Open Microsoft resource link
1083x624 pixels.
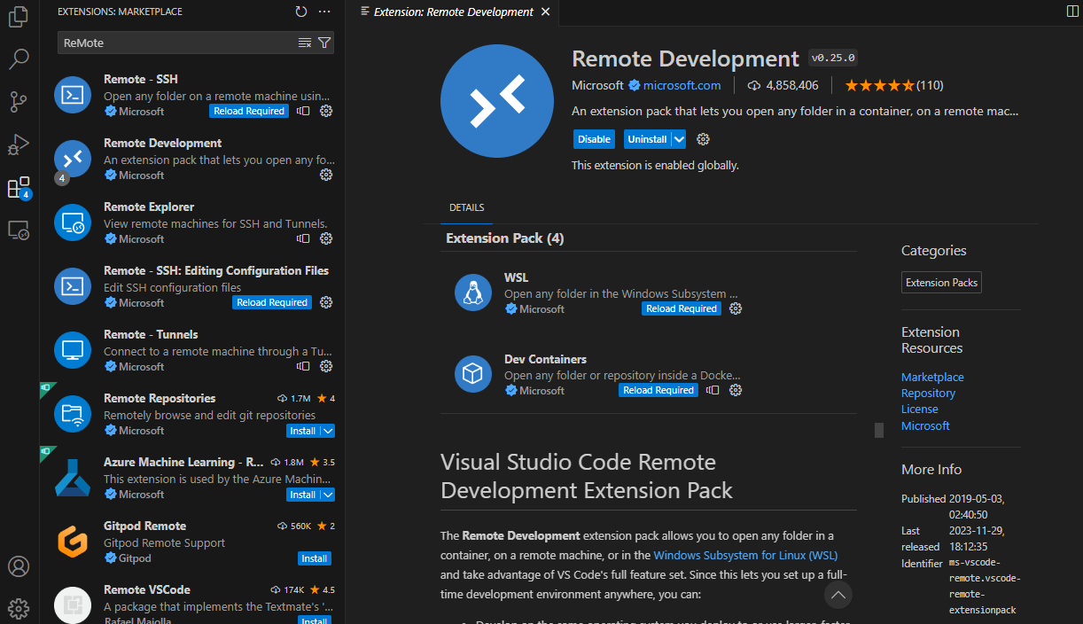point(925,425)
